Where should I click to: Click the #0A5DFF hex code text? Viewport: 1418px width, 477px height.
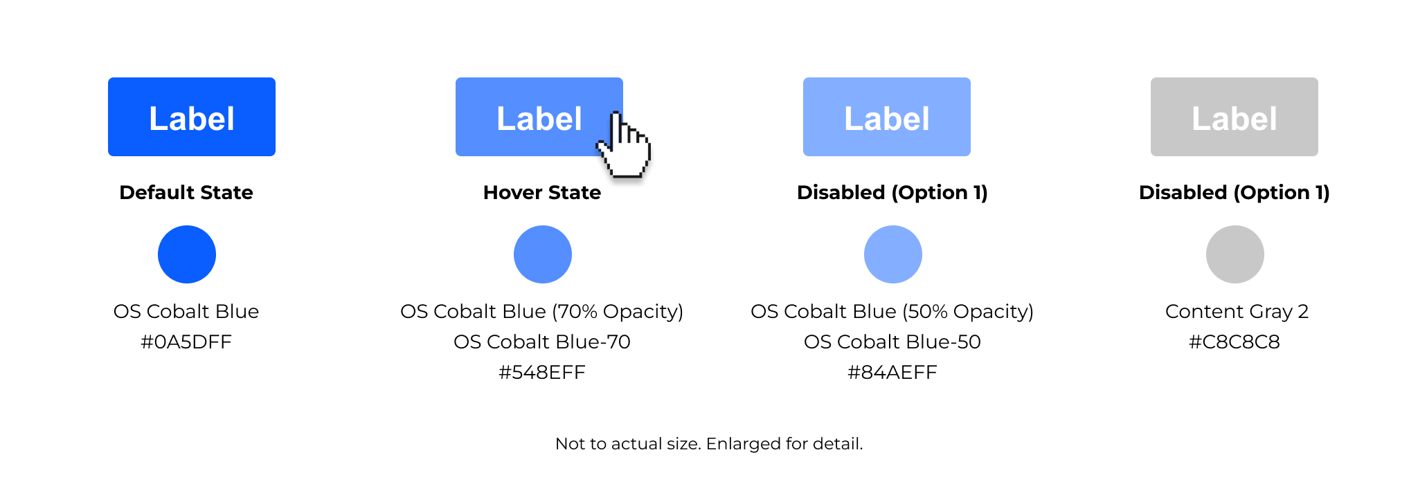[186, 342]
